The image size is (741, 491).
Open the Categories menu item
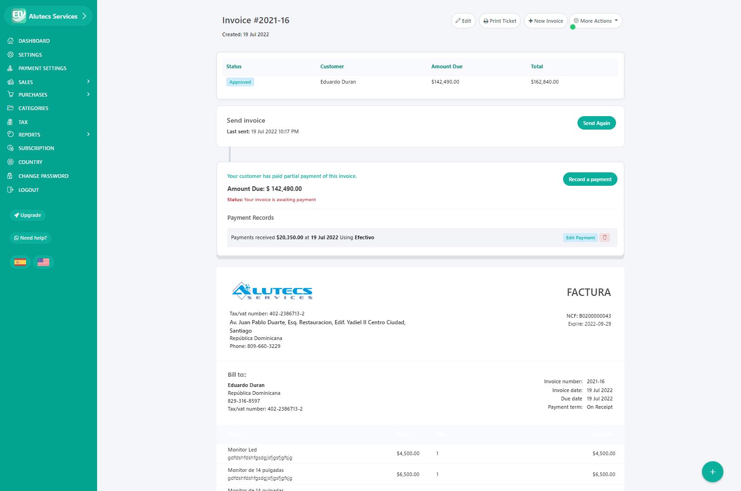click(x=33, y=108)
